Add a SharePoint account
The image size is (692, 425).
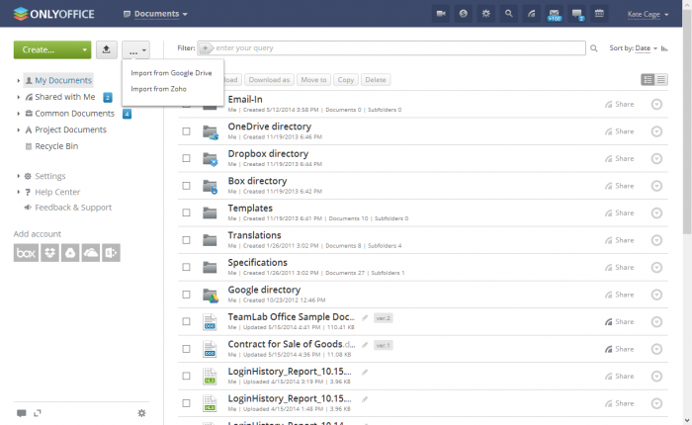pos(111,253)
